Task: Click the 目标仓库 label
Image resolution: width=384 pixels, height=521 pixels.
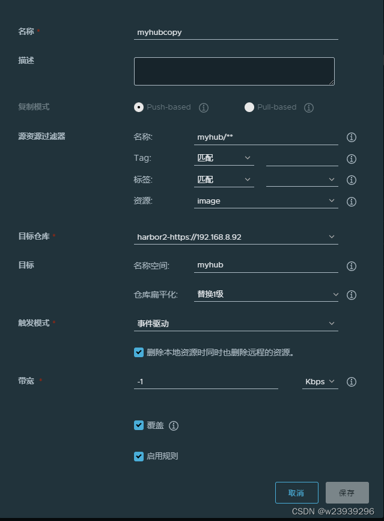Action: [34, 236]
